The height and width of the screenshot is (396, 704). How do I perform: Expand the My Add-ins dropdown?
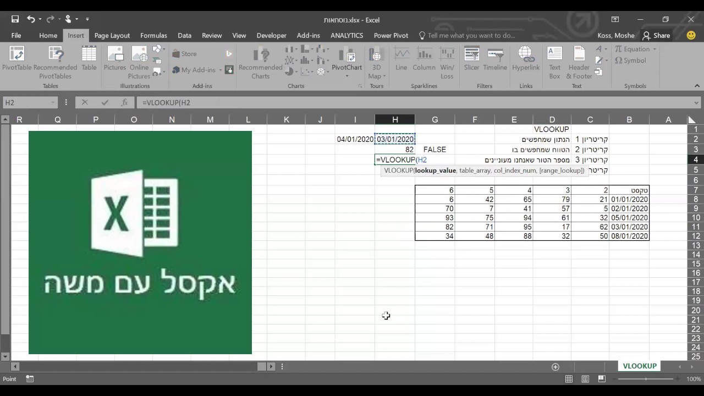221,70
